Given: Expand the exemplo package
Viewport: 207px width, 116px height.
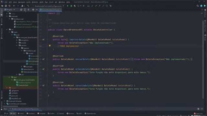Looking at the screenshot, I should coord(22,67).
